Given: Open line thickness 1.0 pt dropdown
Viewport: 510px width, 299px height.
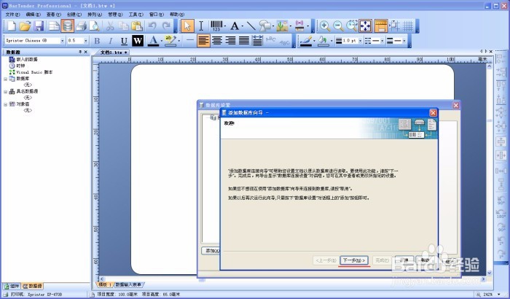Looking at the screenshot, I should (x=360, y=41).
